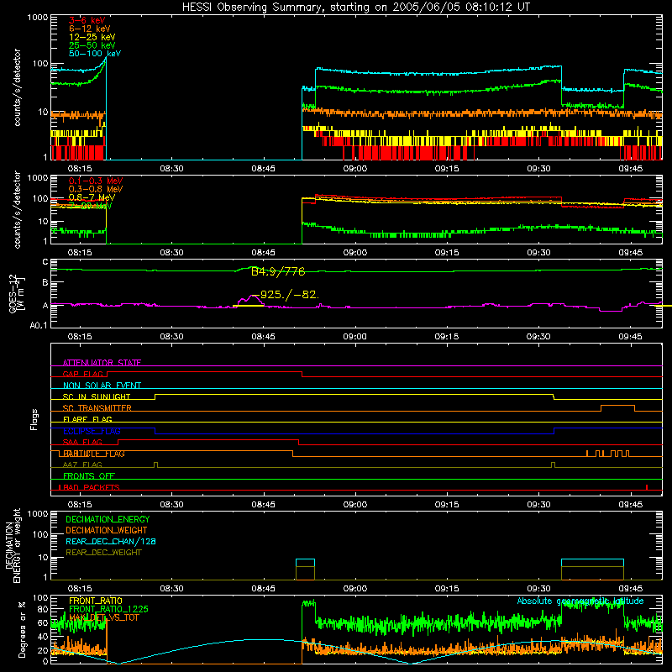Click the 08:30 tick under the MeV panel

tap(171, 253)
